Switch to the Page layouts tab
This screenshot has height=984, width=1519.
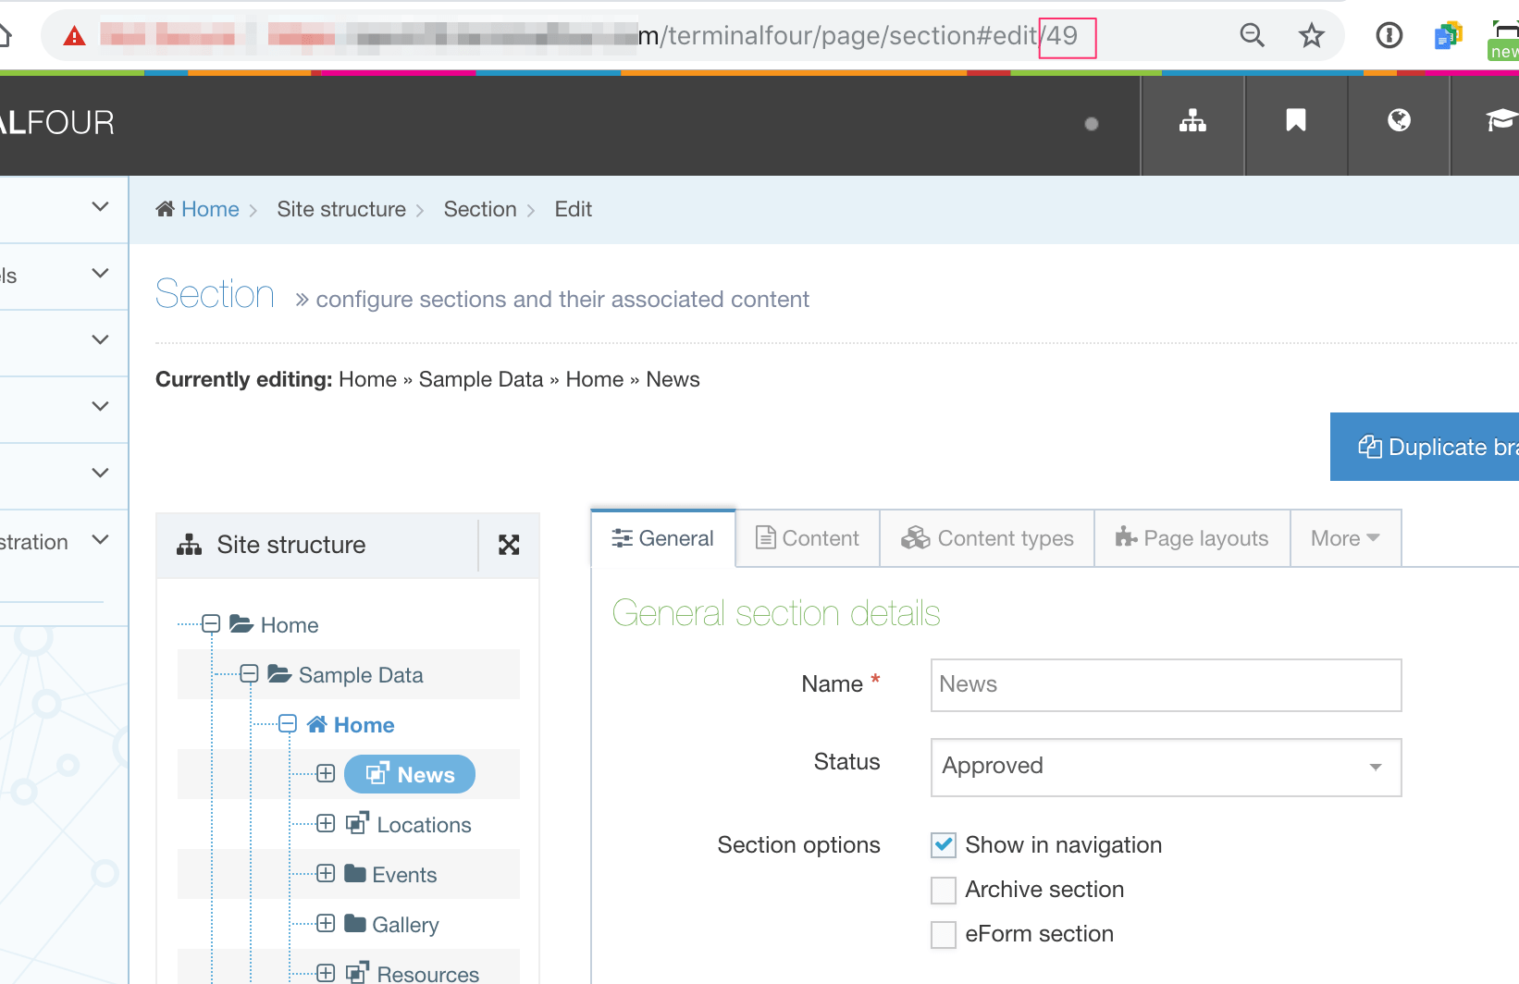(x=1192, y=538)
